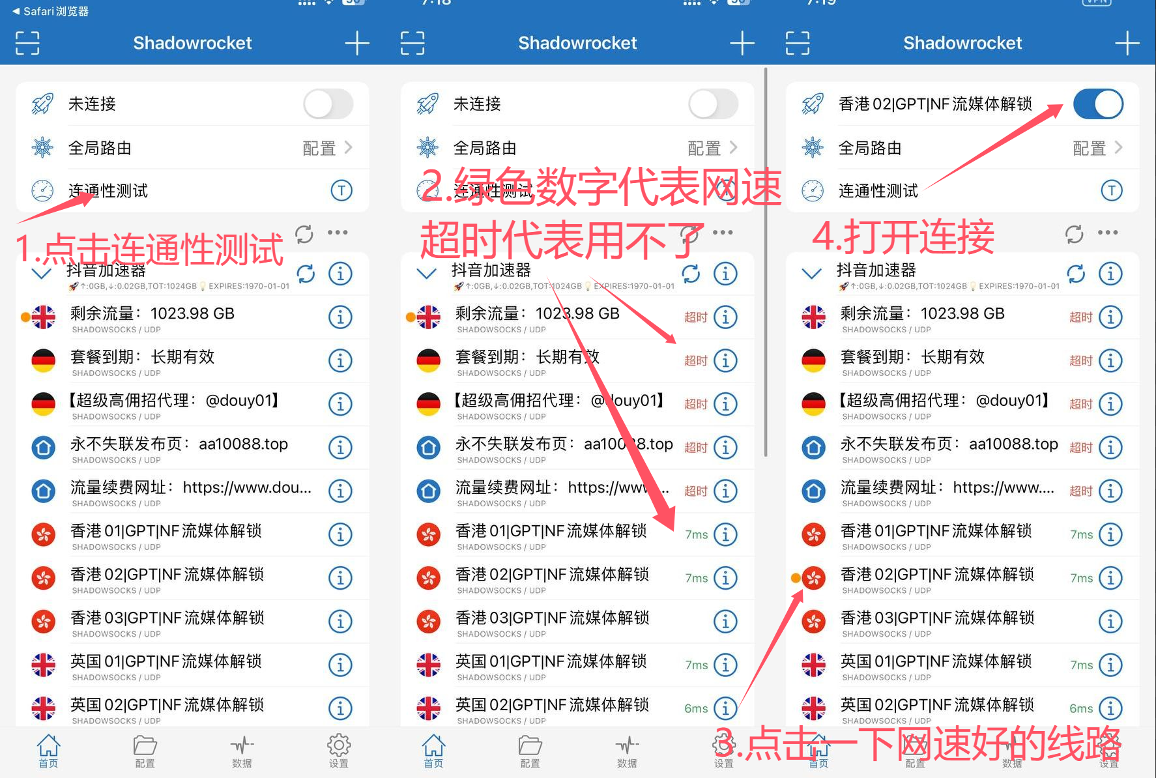Tap 超时 label on 套餐到期 in third screenshot
The height and width of the screenshot is (778, 1156).
[x=1081, y=360]
